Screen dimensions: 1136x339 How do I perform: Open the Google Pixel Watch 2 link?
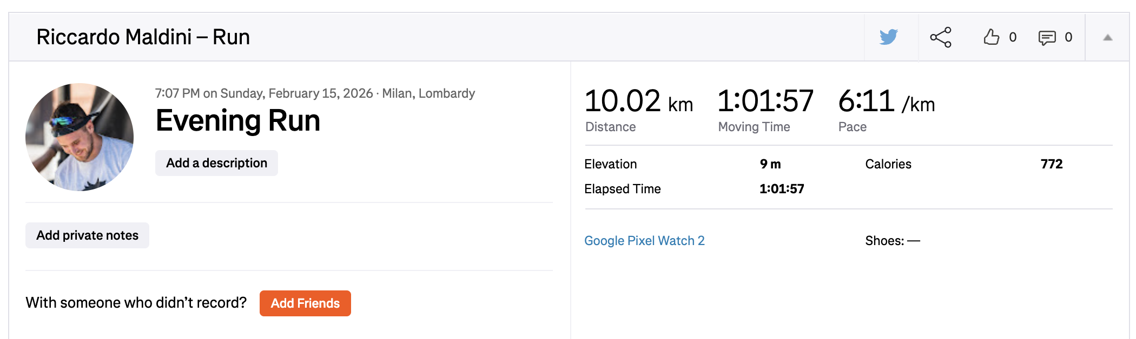(645, 240)
